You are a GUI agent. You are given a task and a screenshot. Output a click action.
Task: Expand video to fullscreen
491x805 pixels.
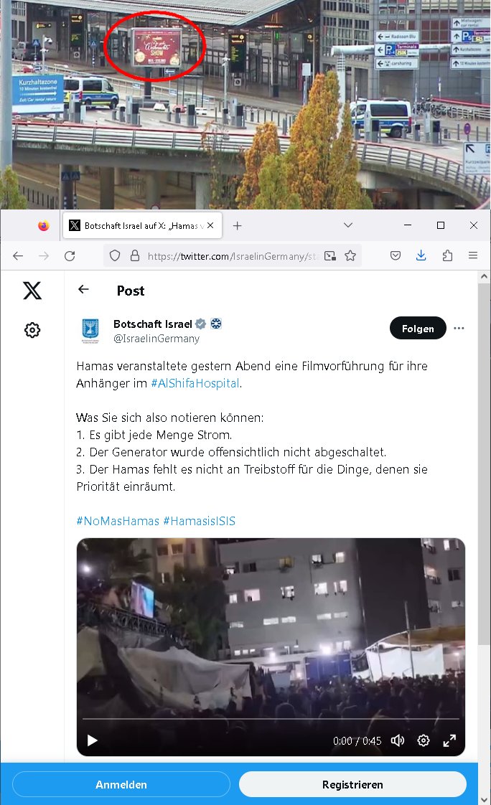[x=449, y=740]
